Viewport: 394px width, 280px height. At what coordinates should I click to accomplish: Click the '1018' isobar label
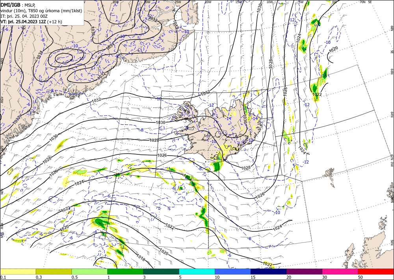[141, 257]
